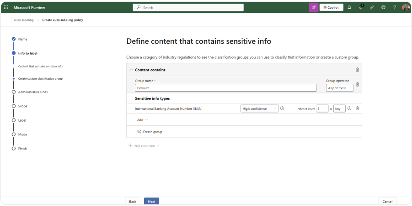Open the notifications bell
The width and height of the screenshot is (412, 206).
pyautogui.click(x=349, y=7)
